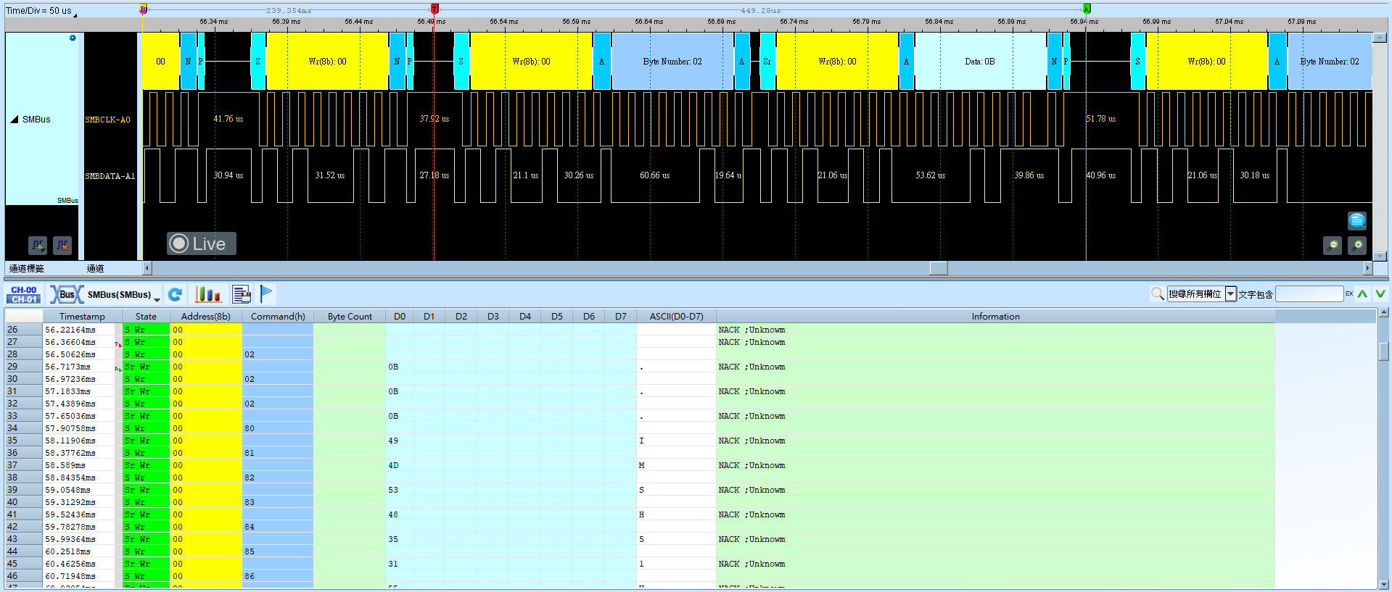Click the blue flag marker icon
The height and width of the screenshot is (592, 1392).
pyautogui.click(x=266, y=293)
